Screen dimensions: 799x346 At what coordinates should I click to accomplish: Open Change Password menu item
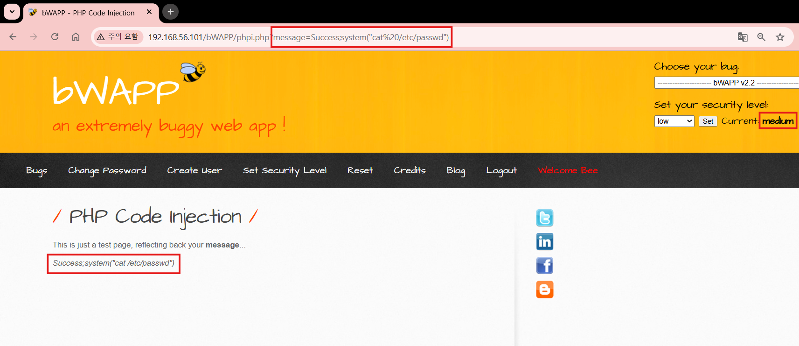click(107, 170)
